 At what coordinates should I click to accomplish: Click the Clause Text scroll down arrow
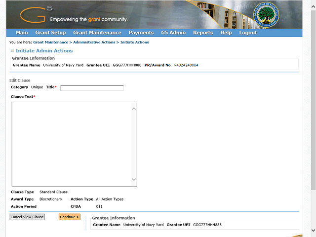(x=134, y=179)
